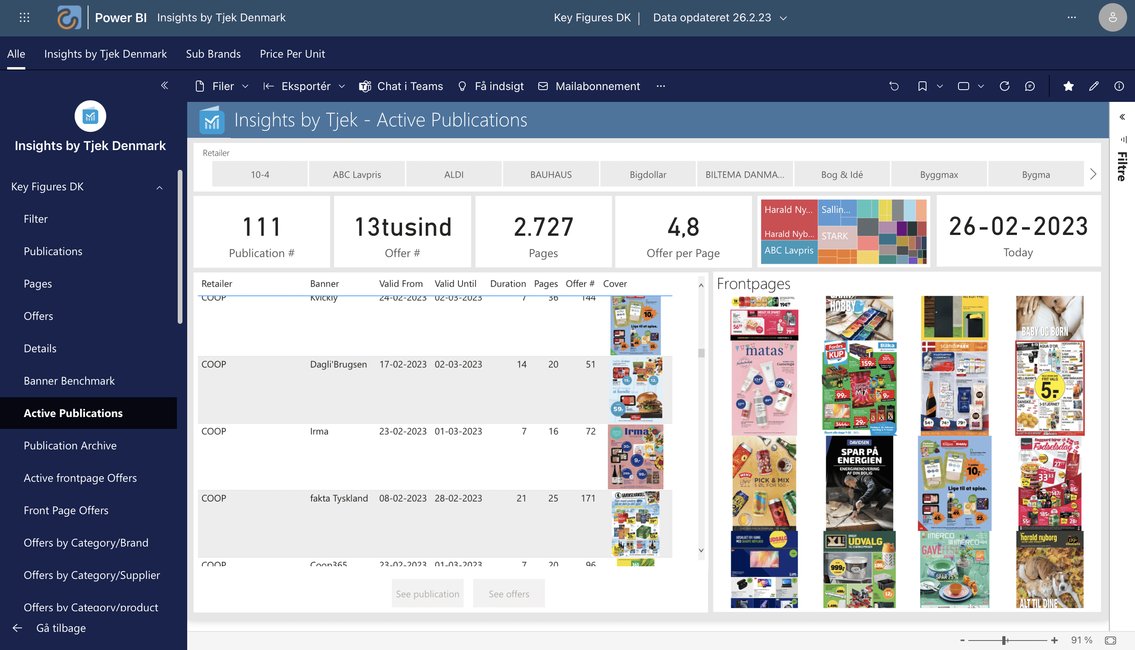This screenshot has width=1135, height=650.
Task: Switch to the Sub Brands tab
Action: (213, 54)
